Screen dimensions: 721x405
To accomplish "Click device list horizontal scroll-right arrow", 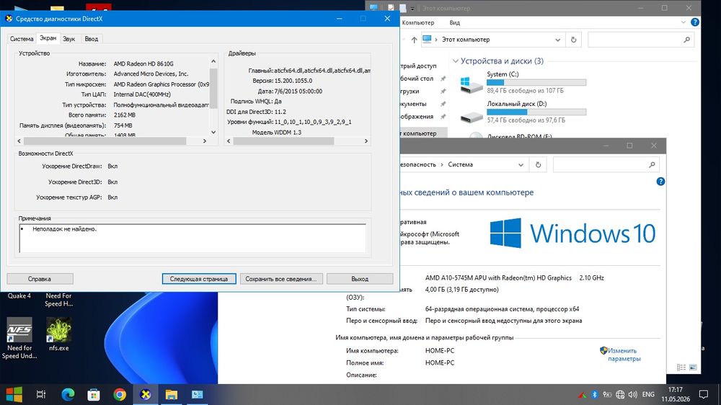I will (205, 141).
